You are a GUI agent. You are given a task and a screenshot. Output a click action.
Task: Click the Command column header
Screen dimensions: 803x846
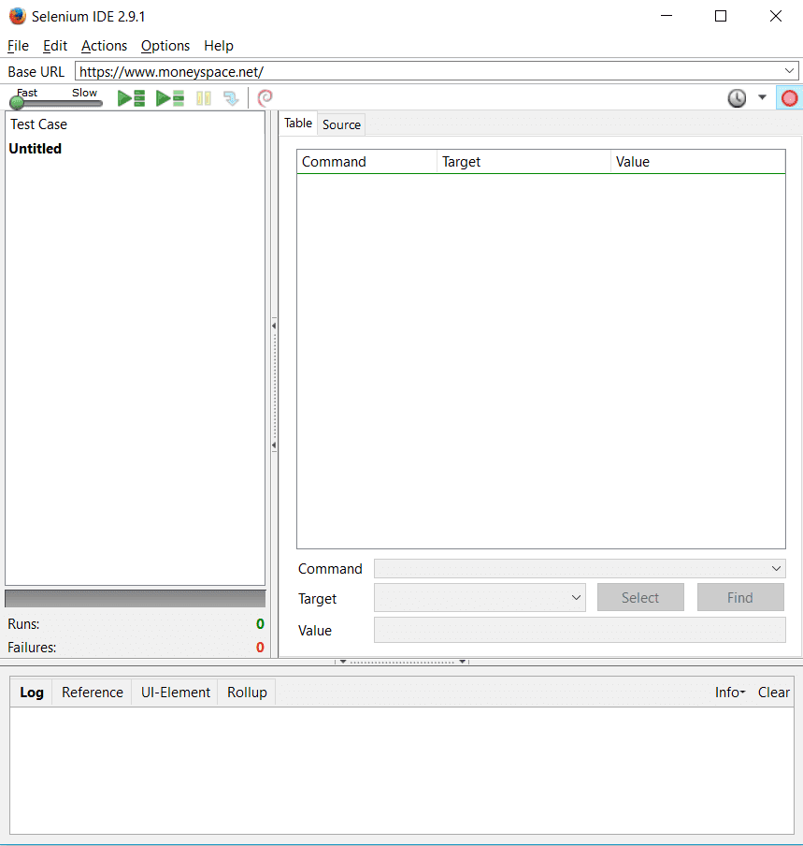click(366, 162)
